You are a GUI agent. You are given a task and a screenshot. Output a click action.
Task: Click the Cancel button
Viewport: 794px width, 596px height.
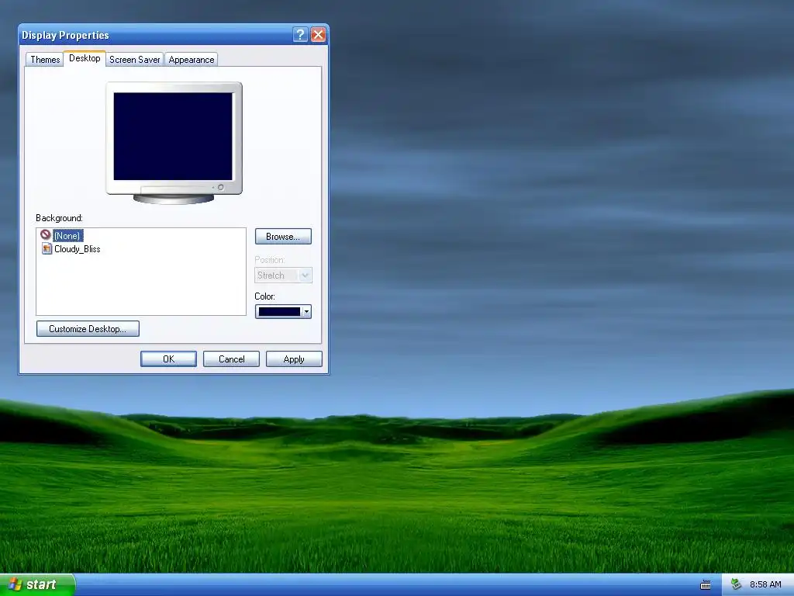(231, 359)
